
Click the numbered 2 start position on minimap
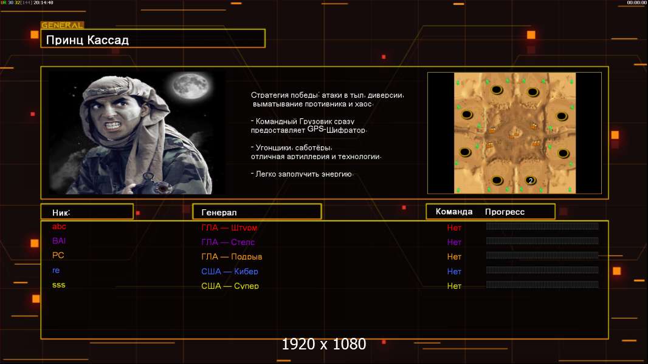point(530,181)
